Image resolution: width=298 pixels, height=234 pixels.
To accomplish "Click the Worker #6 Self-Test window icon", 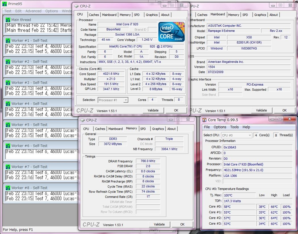I will coord(8,146).
